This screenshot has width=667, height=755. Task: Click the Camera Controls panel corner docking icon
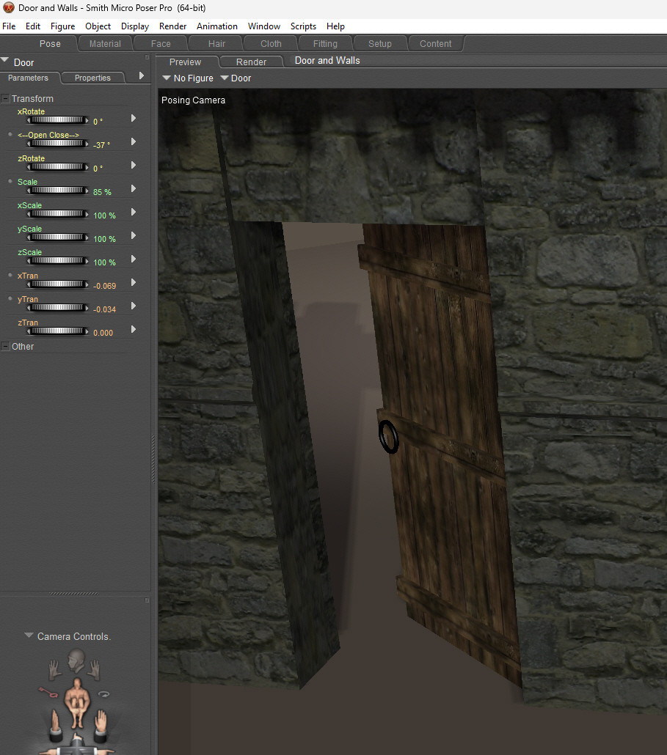click(147, 600)
